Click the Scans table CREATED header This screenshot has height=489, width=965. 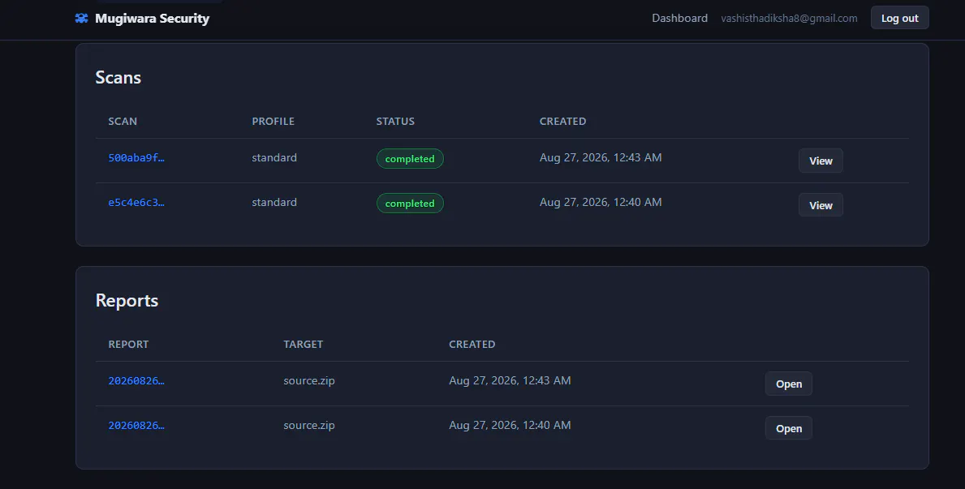[x=562, y=121]
